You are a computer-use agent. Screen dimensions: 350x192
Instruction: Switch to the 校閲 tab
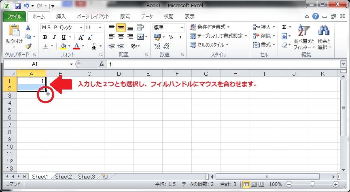pos(169,17)
